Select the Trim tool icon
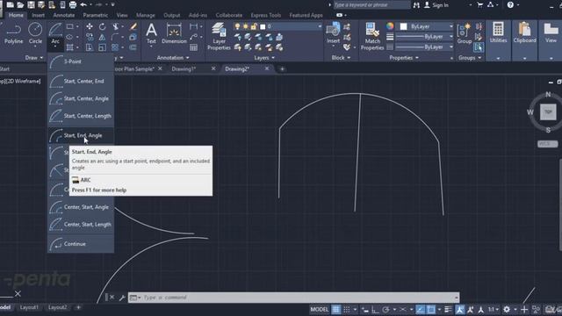This screenshot has width=562, height=316. point(115,26)
